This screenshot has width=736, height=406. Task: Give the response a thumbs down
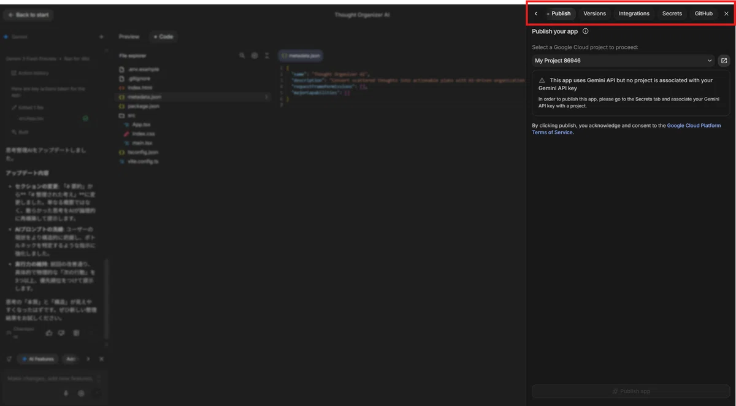tap(61, 333)
